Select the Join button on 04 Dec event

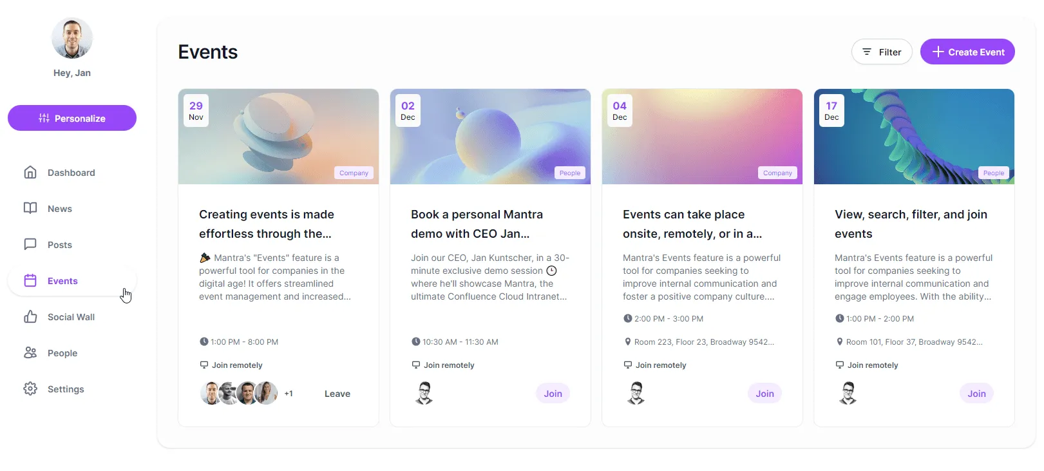pos(764,394)
